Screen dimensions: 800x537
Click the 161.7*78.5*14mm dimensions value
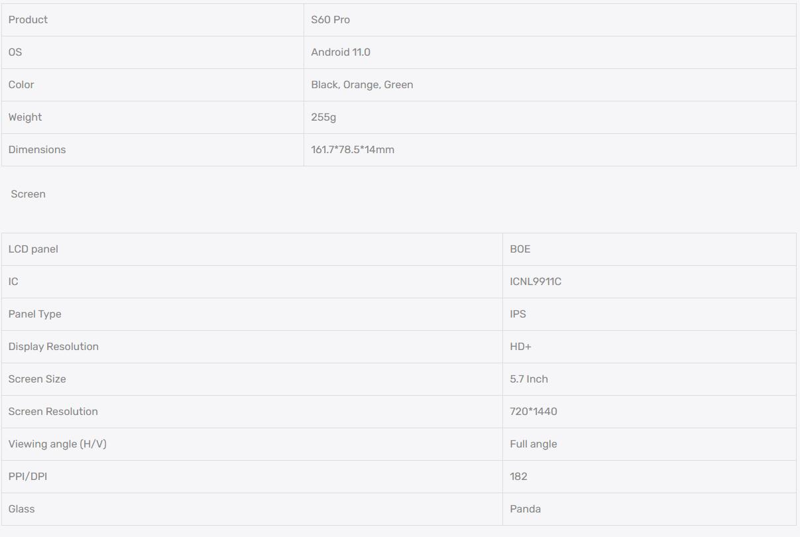point(353,150)
